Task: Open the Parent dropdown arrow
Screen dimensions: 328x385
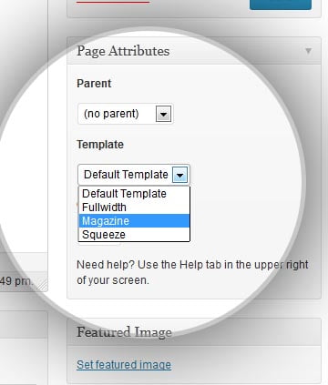Action: click(x=163, y=114)
